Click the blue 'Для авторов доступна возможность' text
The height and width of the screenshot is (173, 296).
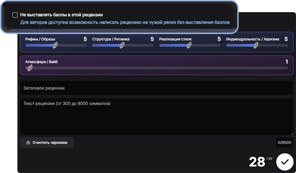click(125, 23)
